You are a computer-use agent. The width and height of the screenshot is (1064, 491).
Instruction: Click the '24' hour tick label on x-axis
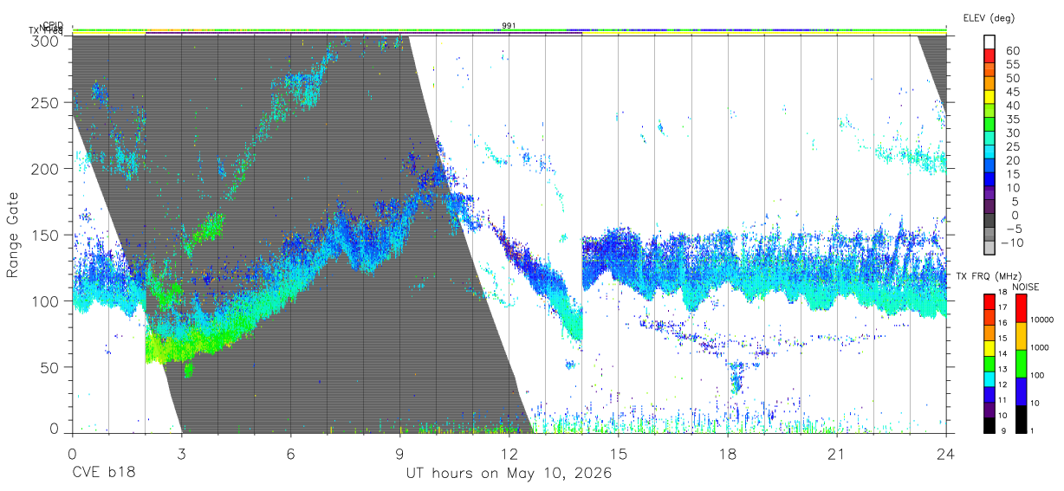pos(946,454)
